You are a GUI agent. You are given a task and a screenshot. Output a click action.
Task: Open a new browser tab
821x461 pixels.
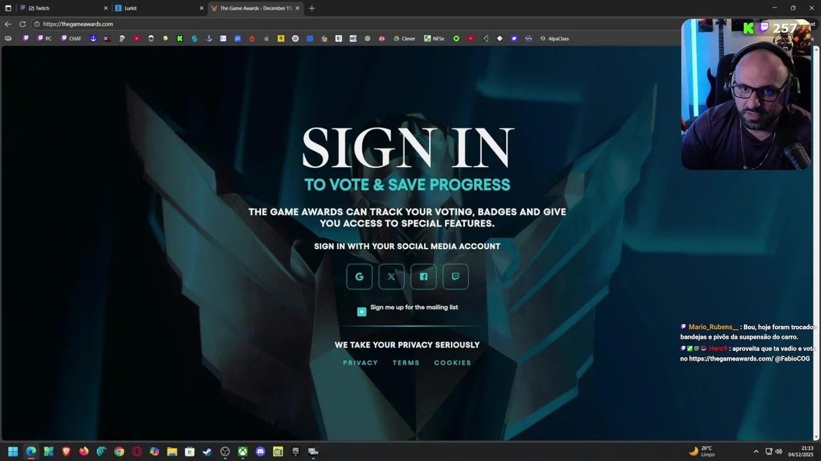pos(312,8)
